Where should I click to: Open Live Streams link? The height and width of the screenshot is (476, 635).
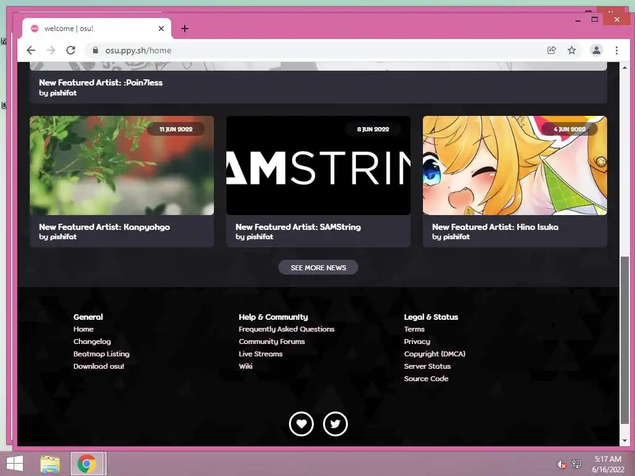tap(261, 354)
